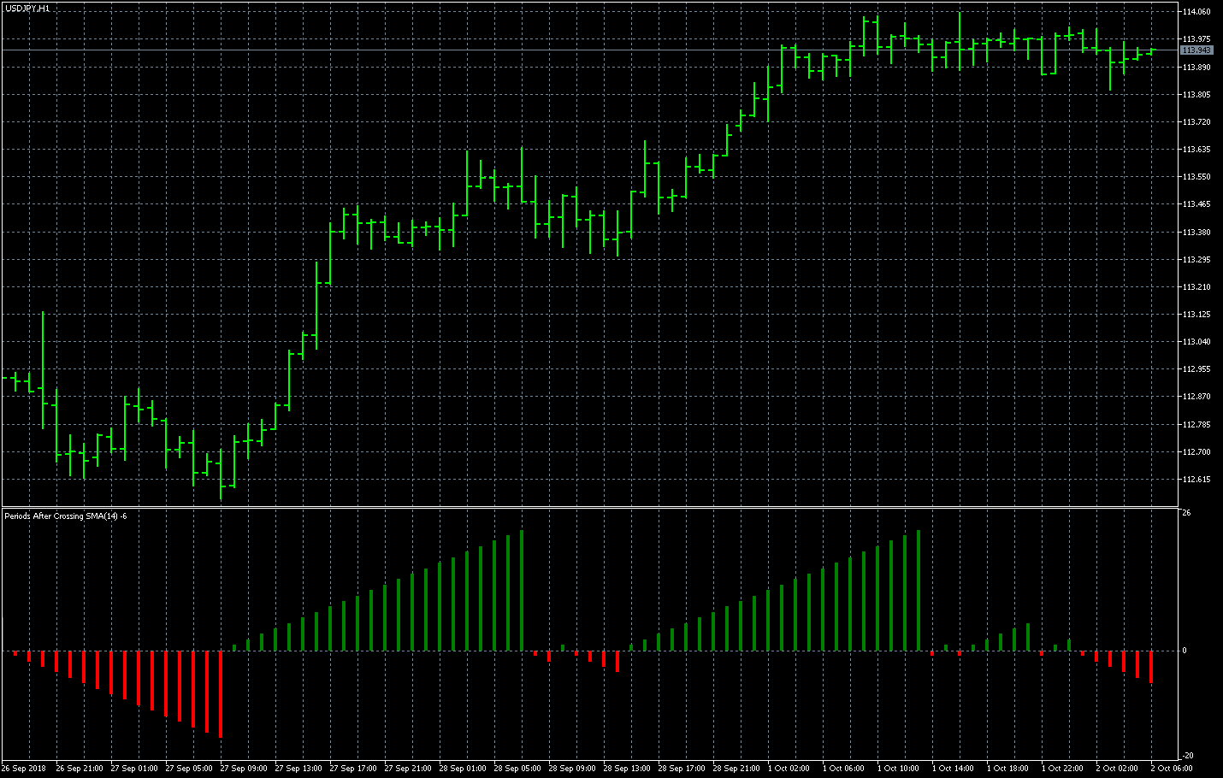Click the 113.210 price axis label

[x=1196, y=287]
